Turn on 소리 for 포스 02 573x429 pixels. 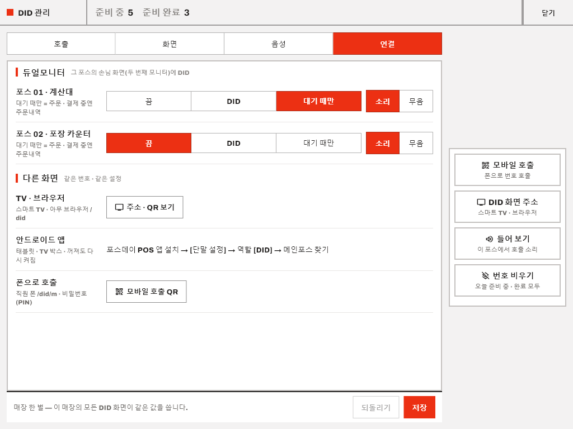pyautogui.click(x=383, y=143)
